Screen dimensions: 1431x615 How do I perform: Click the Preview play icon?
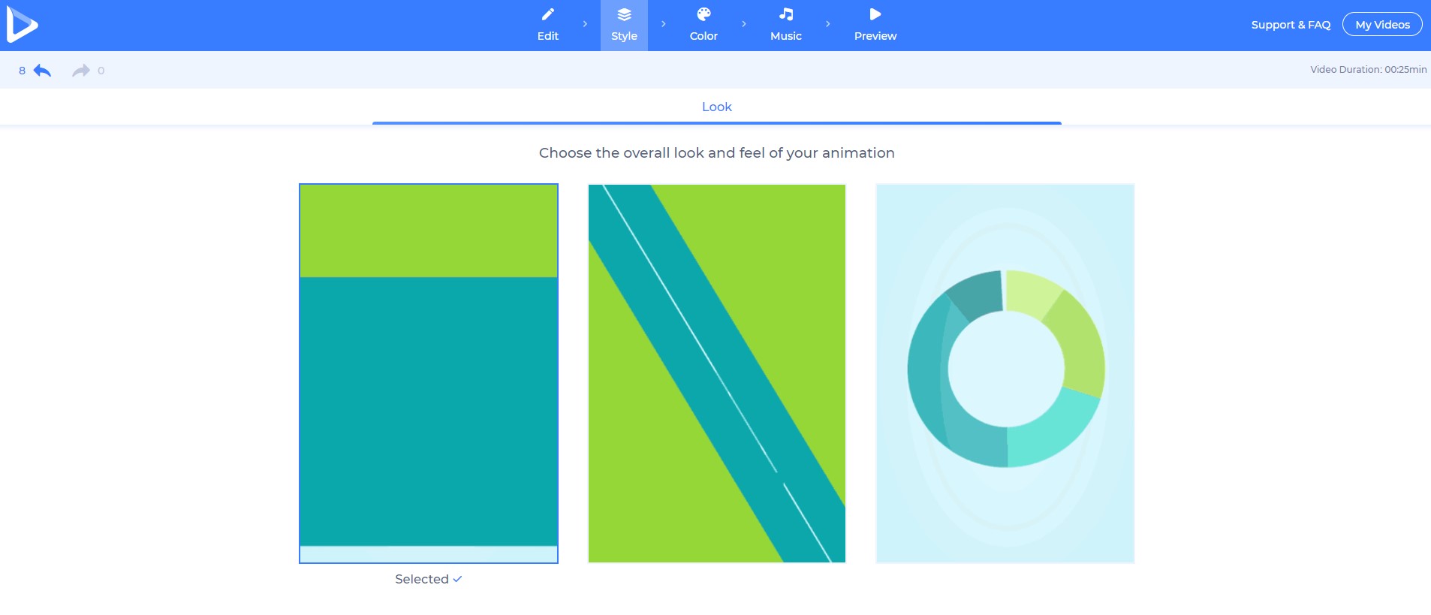pyautogui.click(x=875, y=15)
